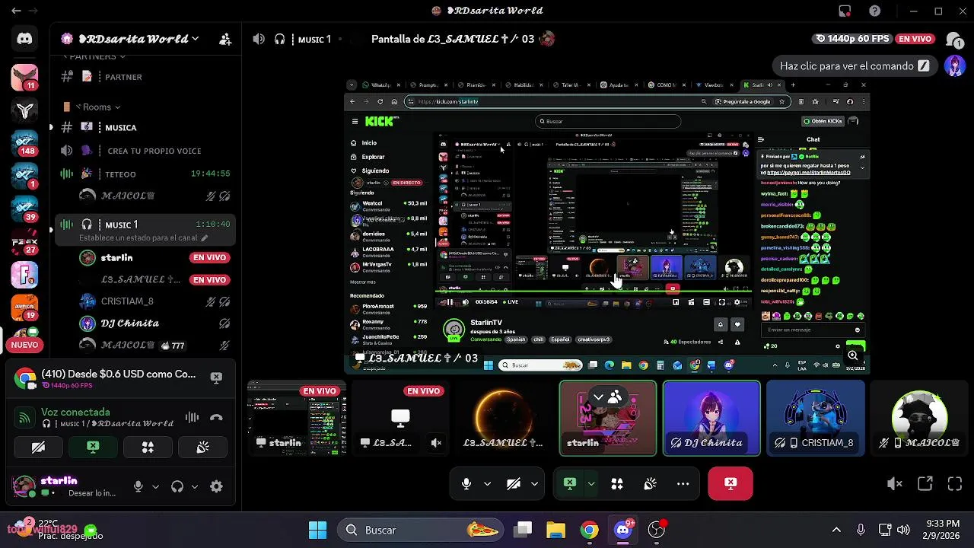
Task: Open the server icon with badge 39
Action: 24,209
